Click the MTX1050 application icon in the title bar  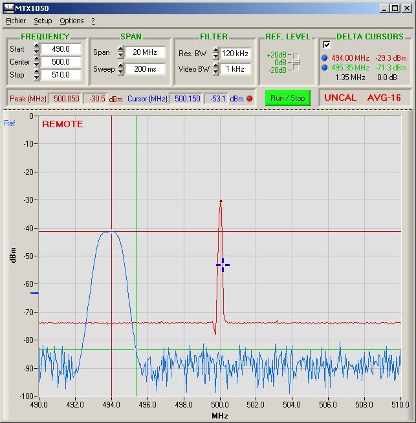9,8
